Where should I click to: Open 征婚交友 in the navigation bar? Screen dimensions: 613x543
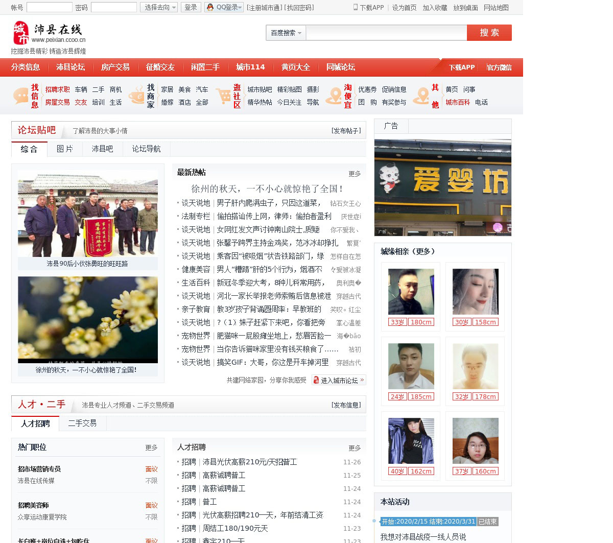[160, 67]
